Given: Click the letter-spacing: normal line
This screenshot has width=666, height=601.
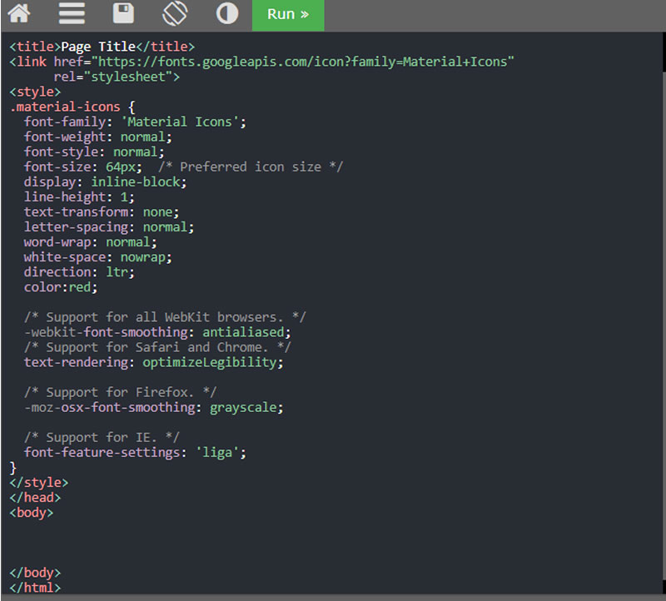Looking at the screenshot, I should coord(109,227).
